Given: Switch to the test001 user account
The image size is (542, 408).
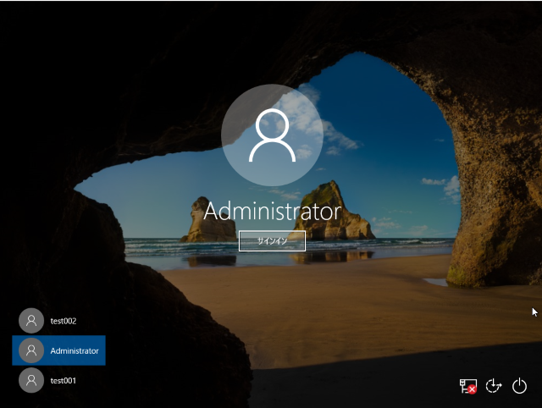Looking at the screenshot, I should 58,380.
